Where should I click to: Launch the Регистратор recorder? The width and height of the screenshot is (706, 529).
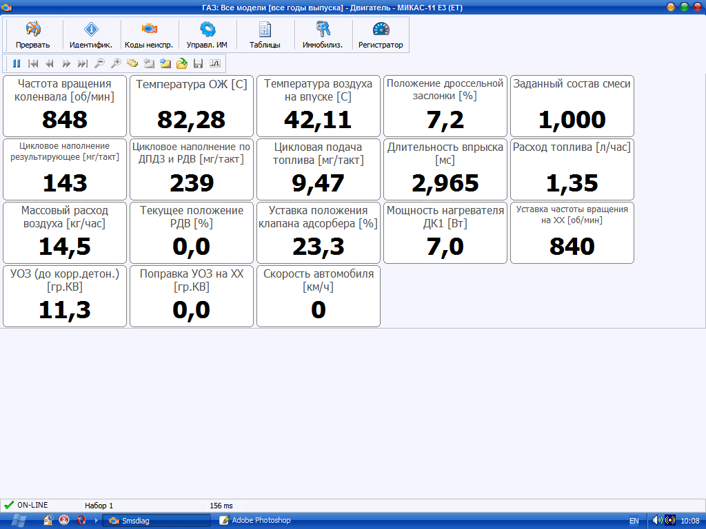click(x=381, y=35)
